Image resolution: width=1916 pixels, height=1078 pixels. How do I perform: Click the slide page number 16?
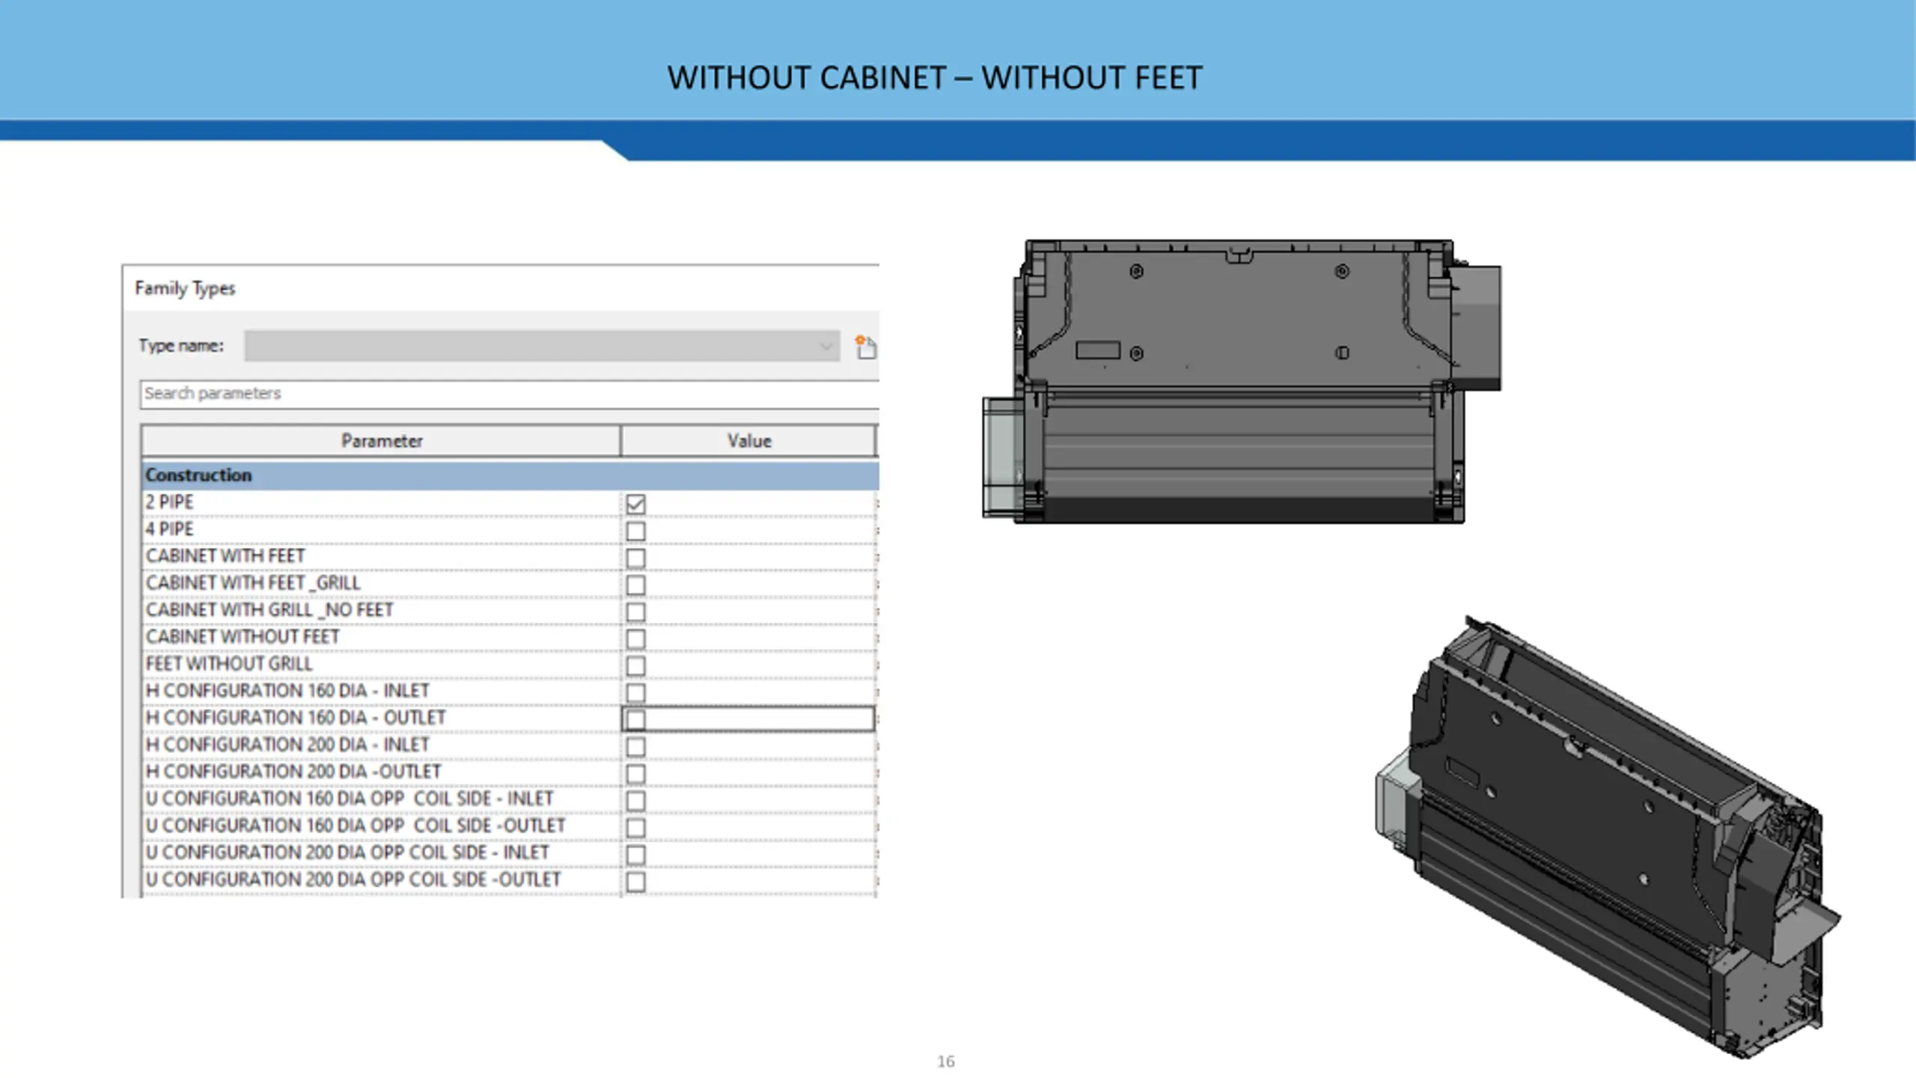[x=945, y=1062]
